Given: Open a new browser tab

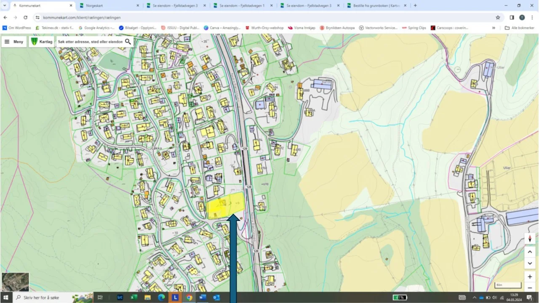Looking at the screenshot, I should [x=415, y=5].
